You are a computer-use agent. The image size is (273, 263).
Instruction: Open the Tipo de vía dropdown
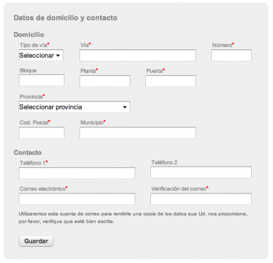[x=41, y=55]
